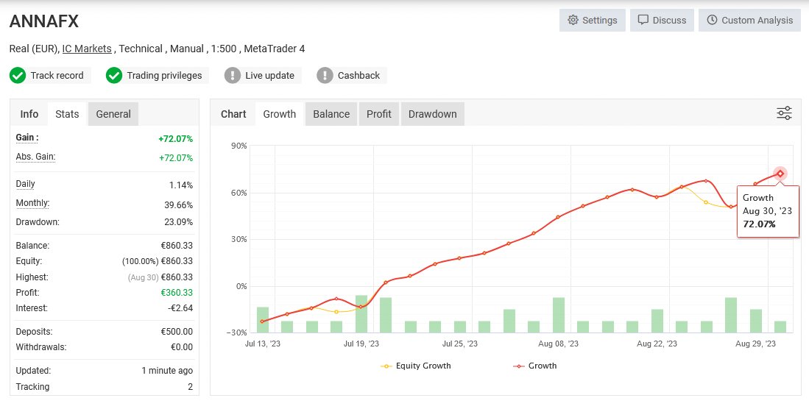Click the 72.07% tooltip value
The width and height of the screenshot is (809, 409).
tap(759, 224)
